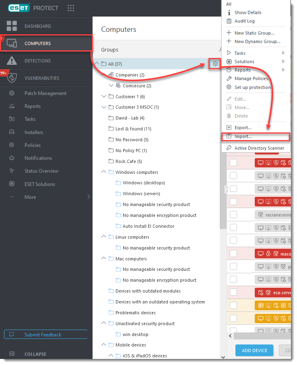Viewport: 297px width, 365px height.
Task: Click the Set up protection gear icon
Action: [229, 87]
